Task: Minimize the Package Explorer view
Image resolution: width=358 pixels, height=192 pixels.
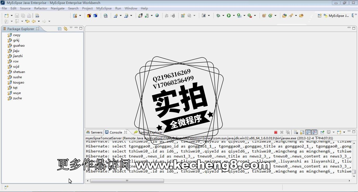Action: (x=76, y=28)
